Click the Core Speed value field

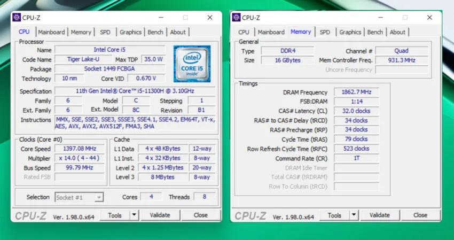[x=79, y=149]
